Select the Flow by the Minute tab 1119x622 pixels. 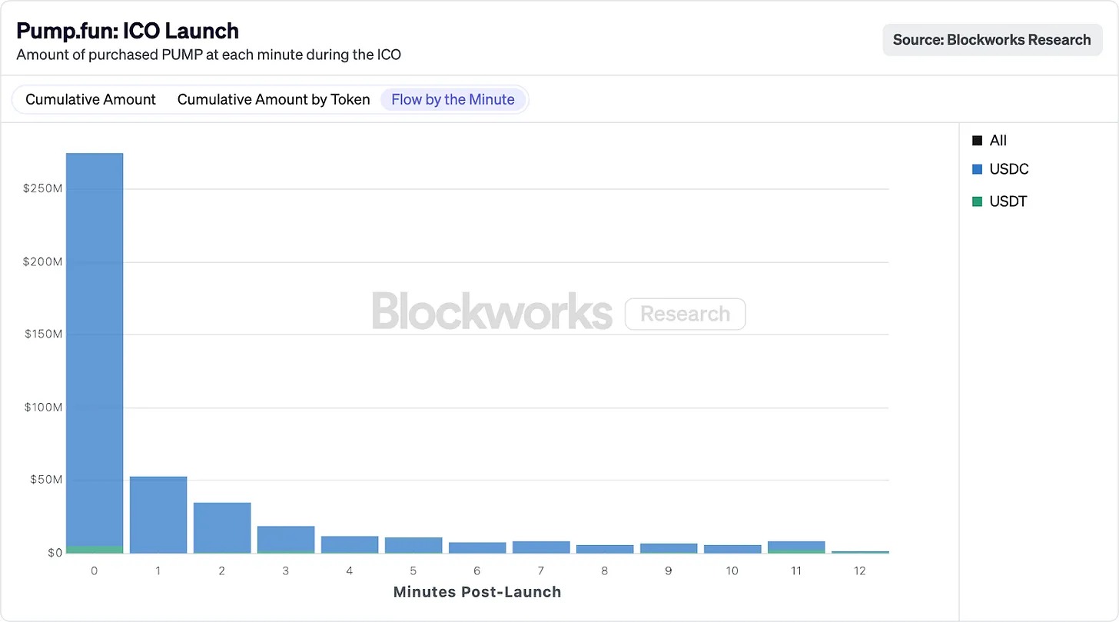(x=453, y=99)
